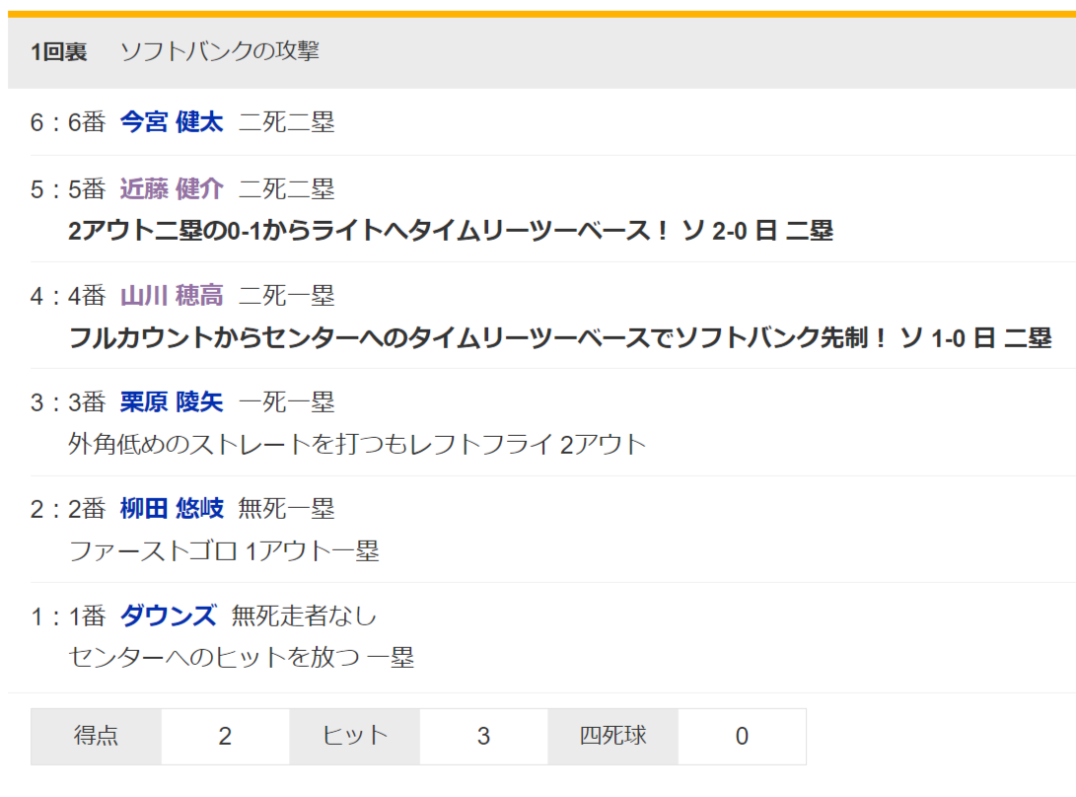Click the 一死一塁 situation text
This screenshot has height=797, width=1076.
[x=286, y=402]
